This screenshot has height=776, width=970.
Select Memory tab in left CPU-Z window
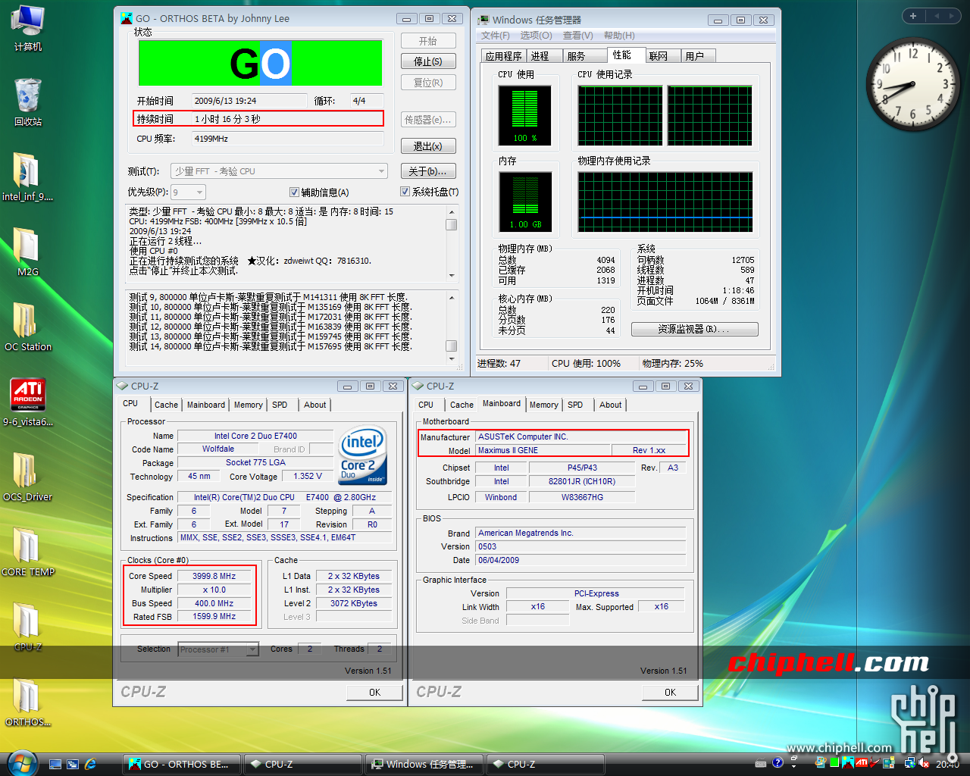point(249,405)
